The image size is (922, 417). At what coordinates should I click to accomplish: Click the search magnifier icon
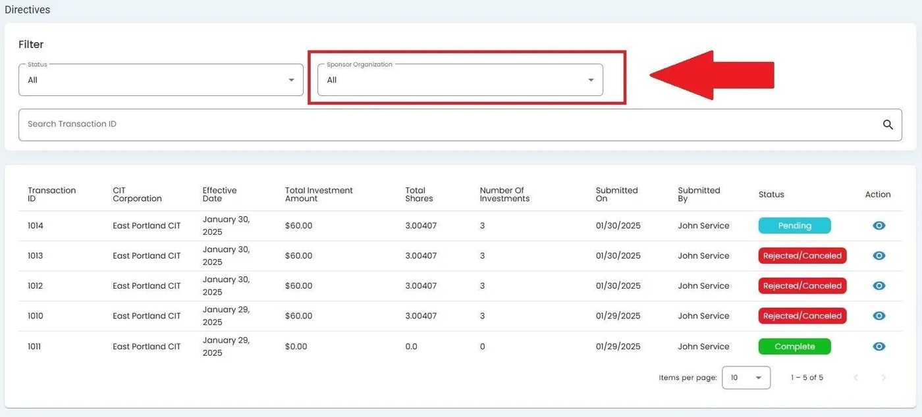point(888,125)
